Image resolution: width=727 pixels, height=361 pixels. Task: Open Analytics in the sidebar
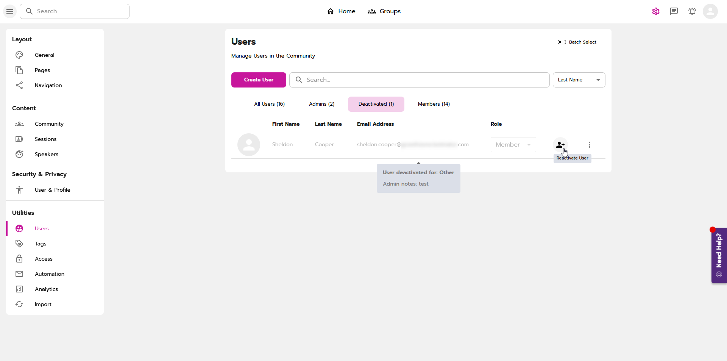(46, 289)
